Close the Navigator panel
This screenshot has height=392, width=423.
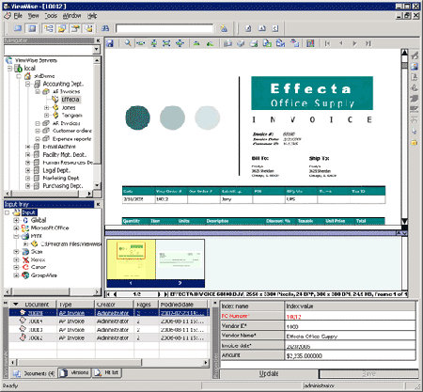[x=98, y=40]
